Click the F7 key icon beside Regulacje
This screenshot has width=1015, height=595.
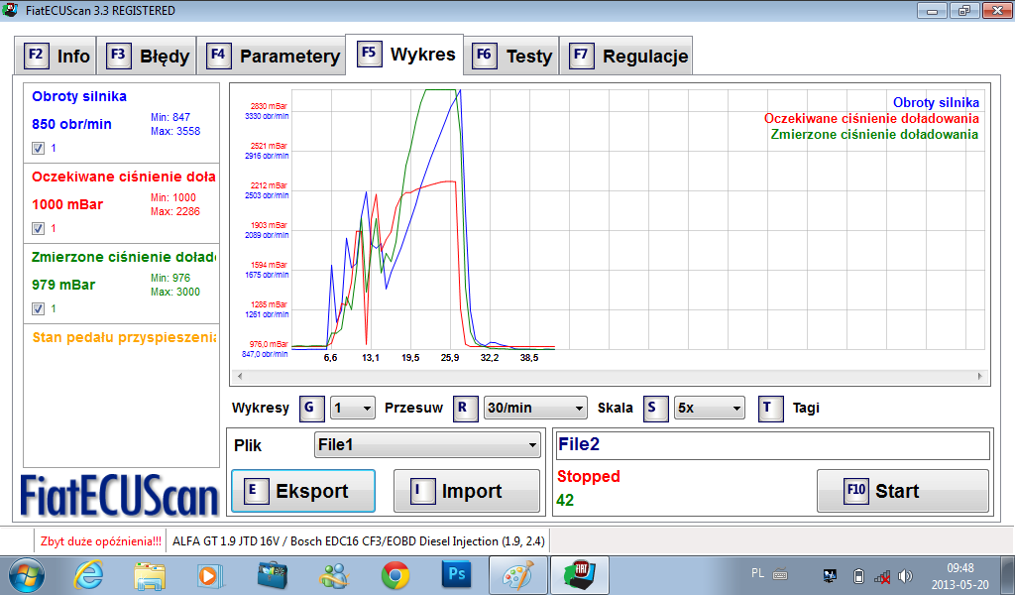pos(581,55)
